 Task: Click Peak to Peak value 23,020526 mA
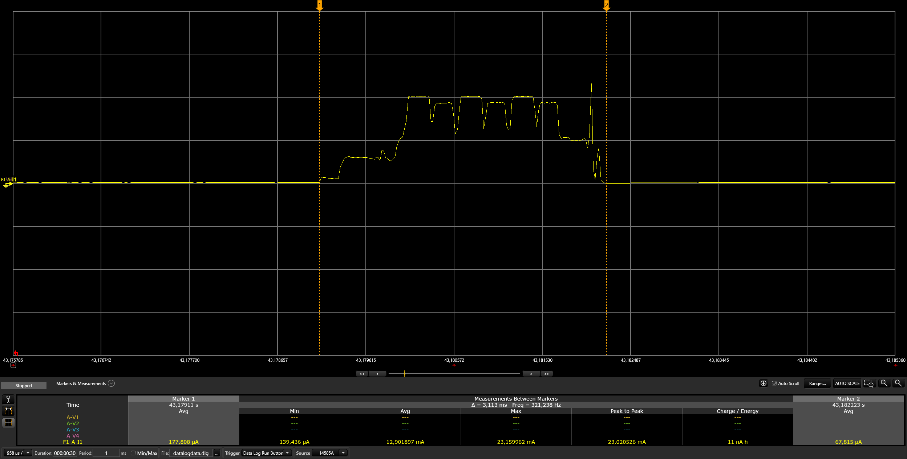click(627, 442)
